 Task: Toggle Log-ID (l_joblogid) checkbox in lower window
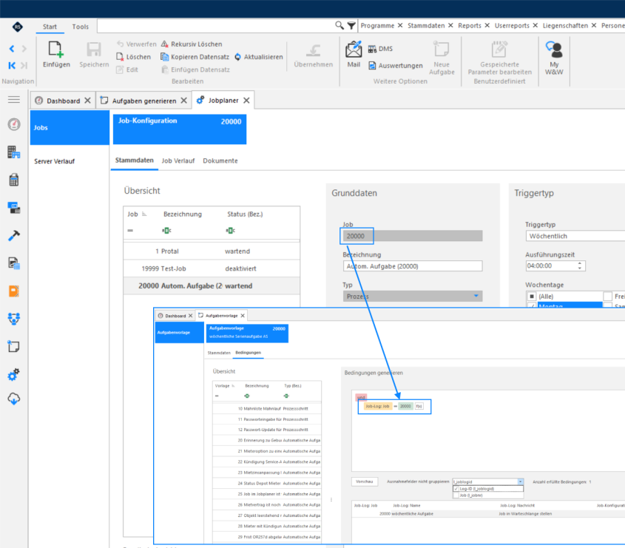(456, 489)
